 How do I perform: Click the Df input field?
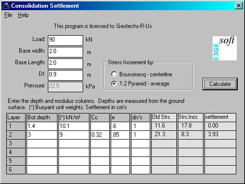(x=65, y=75)
